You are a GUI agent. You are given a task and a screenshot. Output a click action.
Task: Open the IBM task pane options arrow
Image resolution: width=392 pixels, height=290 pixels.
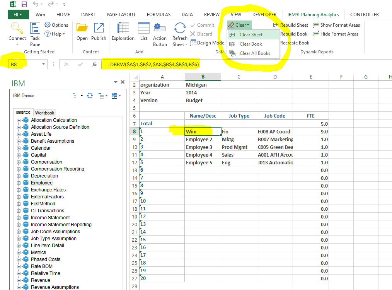coord(116,82)
